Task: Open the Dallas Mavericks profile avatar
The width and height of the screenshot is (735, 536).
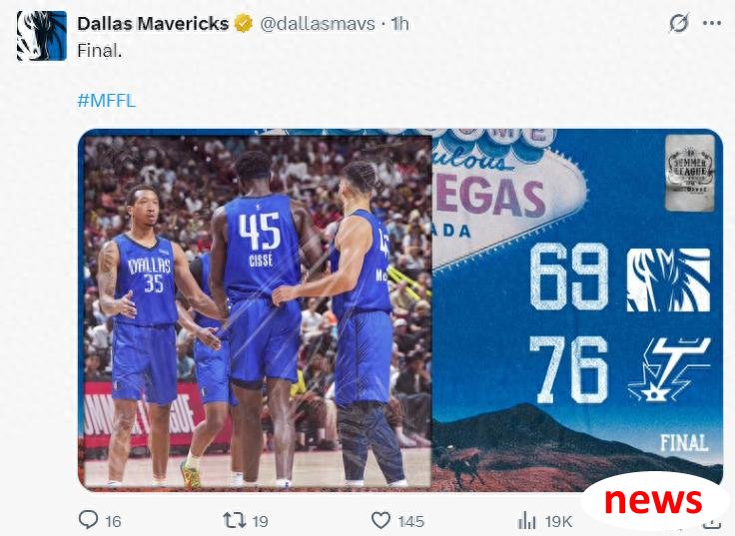Action: click(x=42, y=36)
